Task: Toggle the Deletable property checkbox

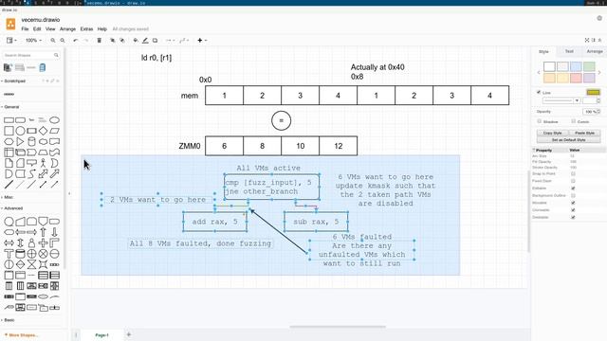Action: 573,217
